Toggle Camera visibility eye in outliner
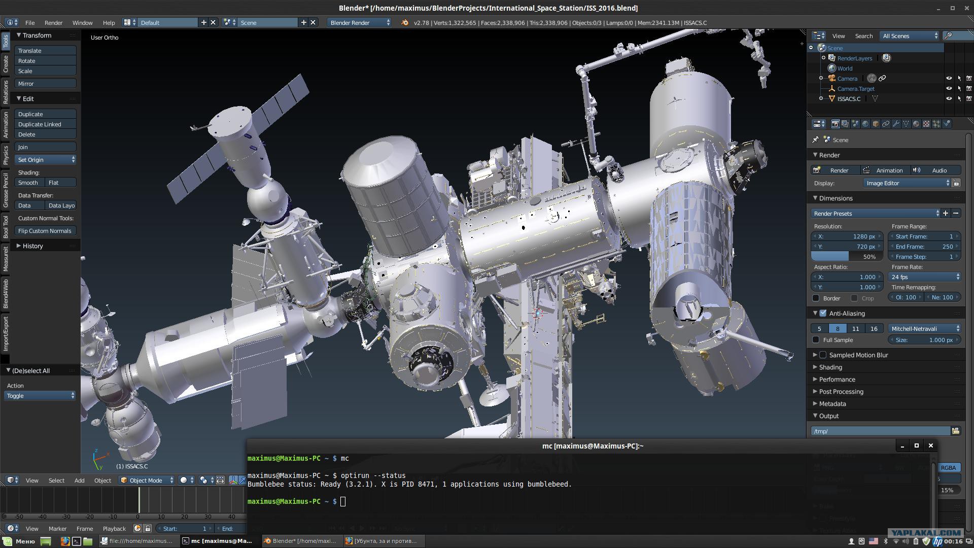The height and width of the screenshot is (548, 974). click(949, 79)
